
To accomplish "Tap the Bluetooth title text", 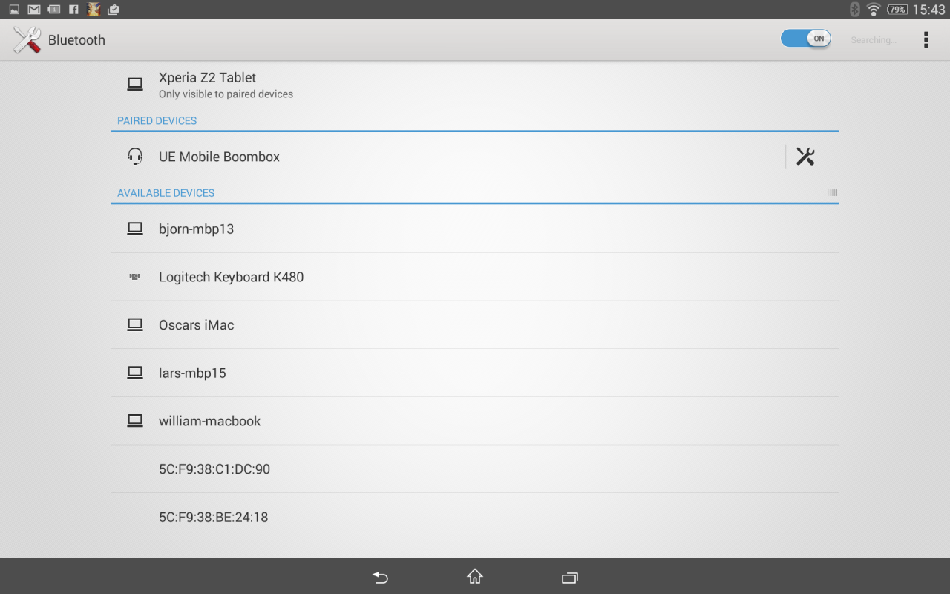I will (x=76, y=40).
